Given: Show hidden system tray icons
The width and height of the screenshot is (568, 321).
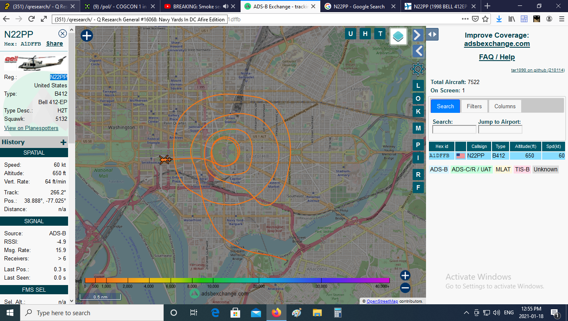Looking at the screenshot, I should pyautogui.click(x=467, y=313).
